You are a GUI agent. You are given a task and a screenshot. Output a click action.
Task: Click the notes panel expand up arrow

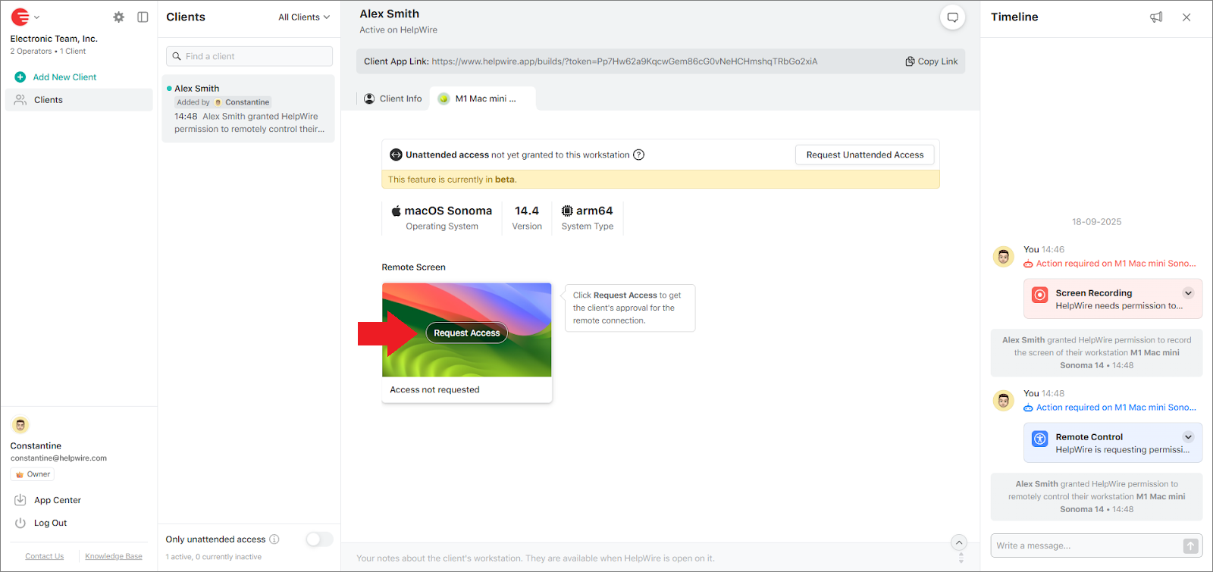point(959,542)
